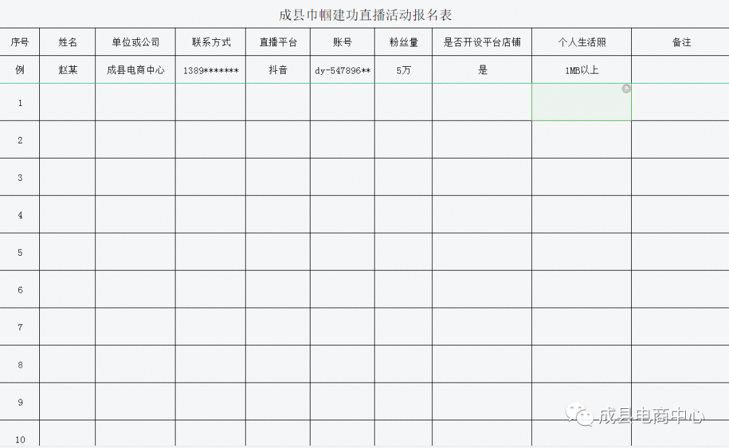The height and width of the screenshot is (448, 729).
Task: Click the platform cell 抖音
Action: point(278,70)
